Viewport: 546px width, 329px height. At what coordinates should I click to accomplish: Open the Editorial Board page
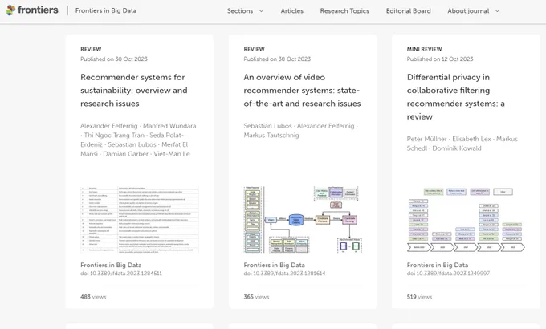(x=408, y=10)
